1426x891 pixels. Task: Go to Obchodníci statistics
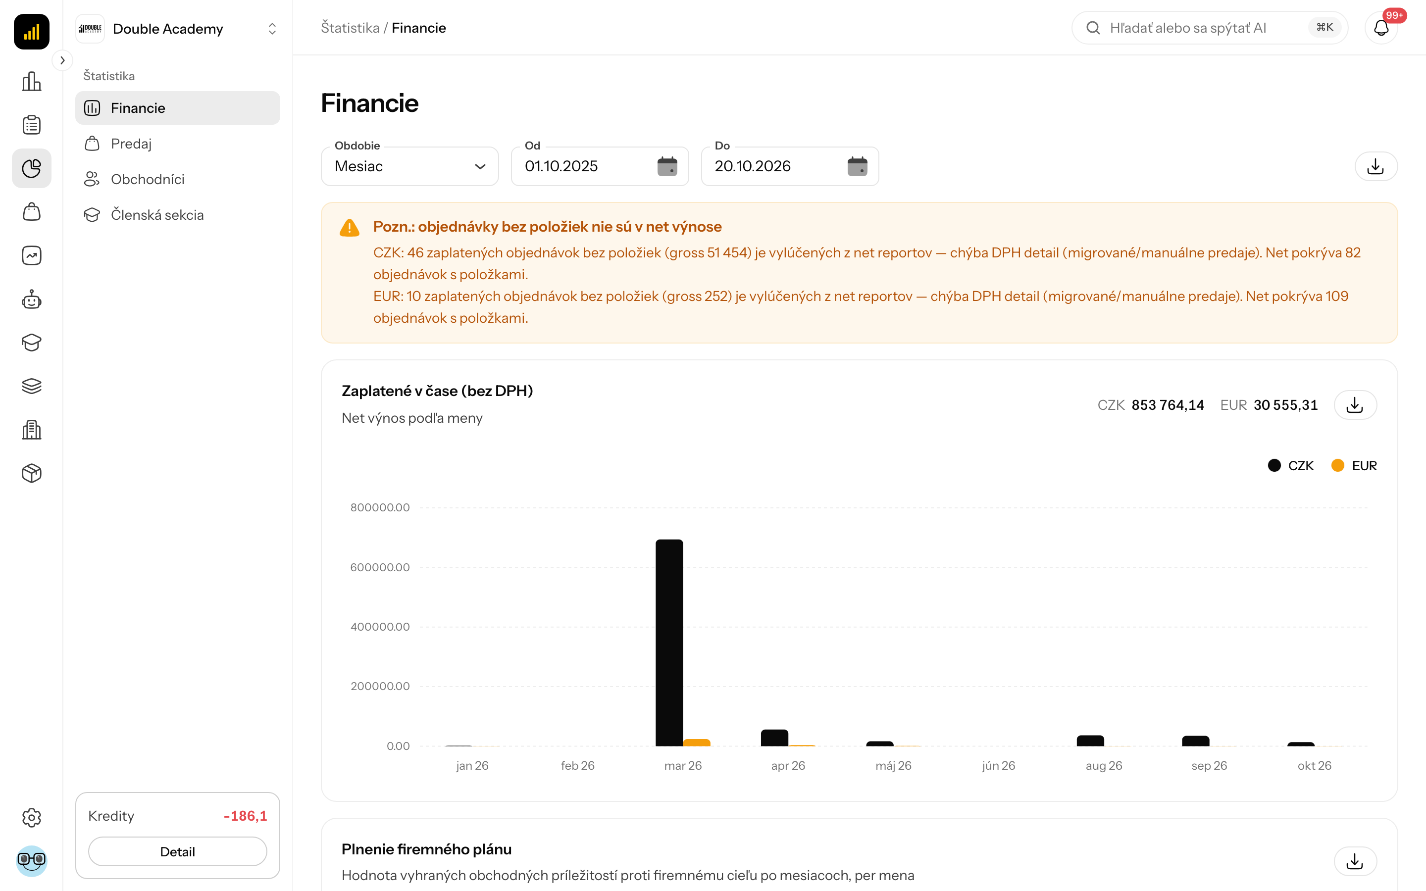177,179
